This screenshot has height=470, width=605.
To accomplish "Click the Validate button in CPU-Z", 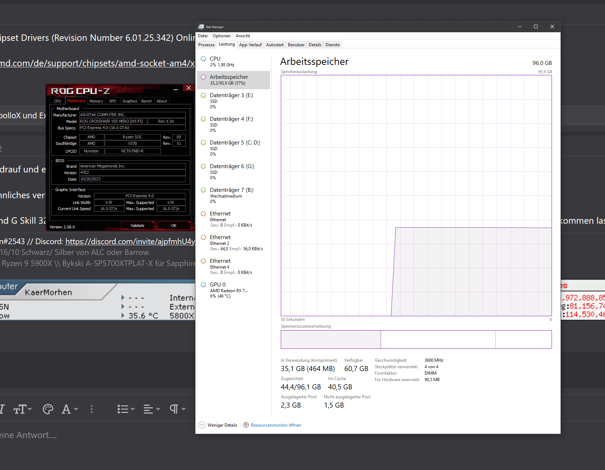I will (x=137, y=225).
